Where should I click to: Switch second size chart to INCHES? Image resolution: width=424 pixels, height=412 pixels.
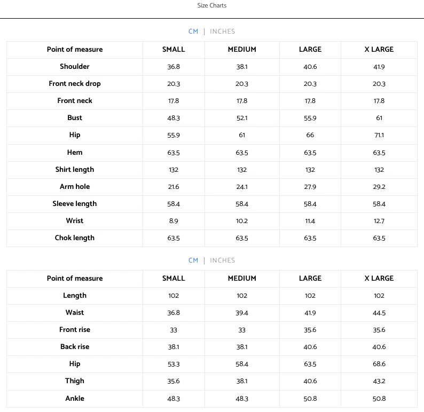(222, 260)
